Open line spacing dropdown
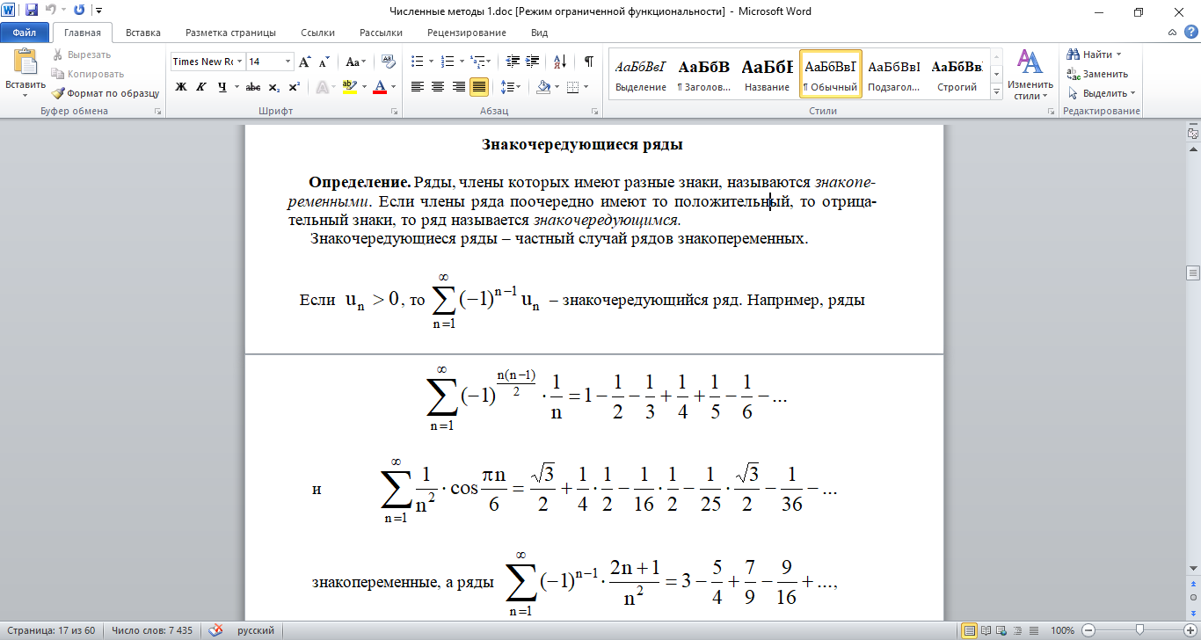Image resolution: width=1201 pixels, height=640 pixels. tap(510, 87)
